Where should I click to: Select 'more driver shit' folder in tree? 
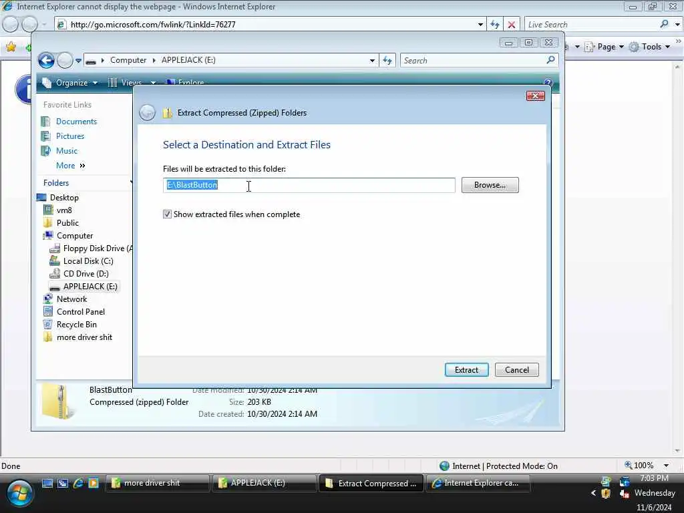(x=84, y=337)
